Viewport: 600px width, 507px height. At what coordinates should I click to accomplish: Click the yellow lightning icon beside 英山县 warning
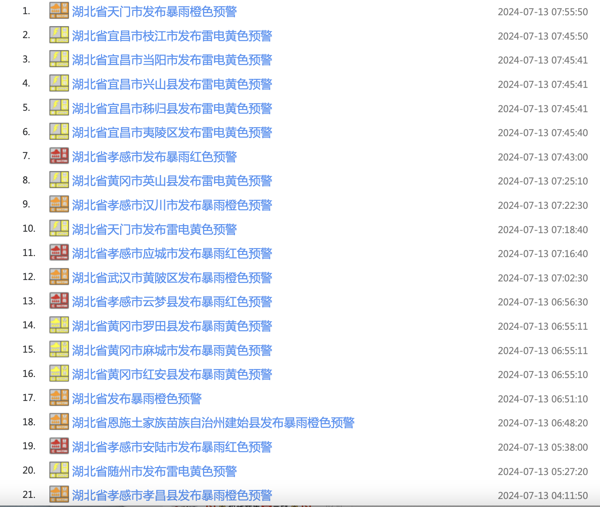click(59, 180)
